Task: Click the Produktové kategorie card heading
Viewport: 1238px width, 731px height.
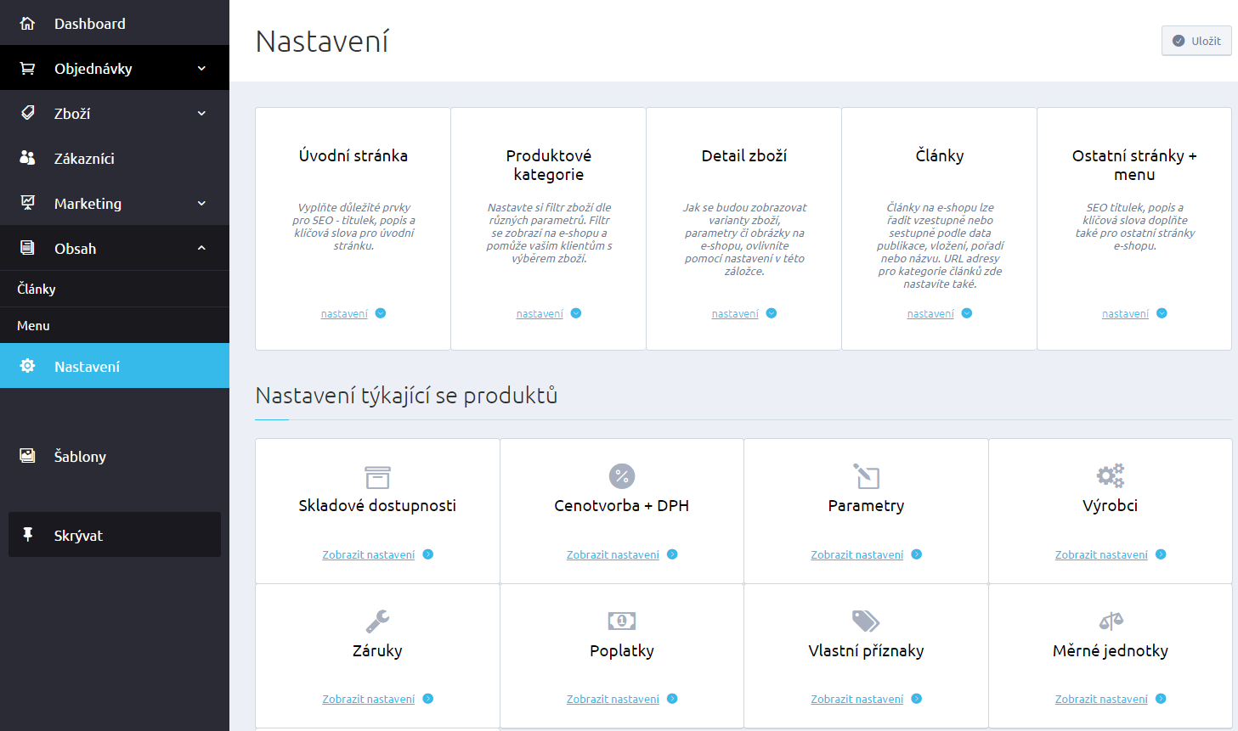Action: pos(549,165)
